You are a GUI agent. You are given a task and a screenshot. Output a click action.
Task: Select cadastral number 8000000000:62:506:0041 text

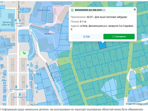point(88,10)
